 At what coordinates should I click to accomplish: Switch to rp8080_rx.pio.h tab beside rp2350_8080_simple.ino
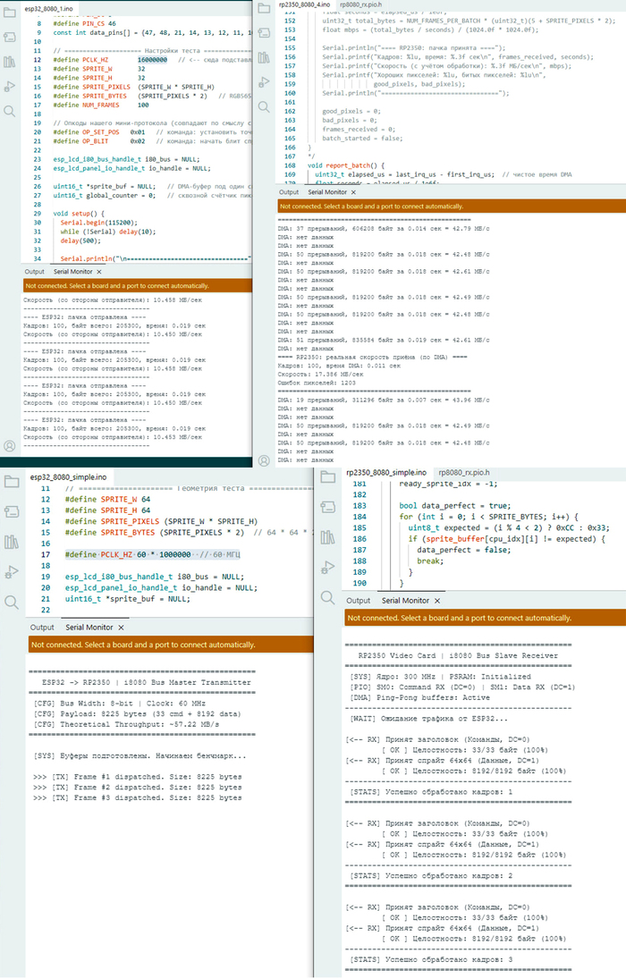(x=464, y=473)
